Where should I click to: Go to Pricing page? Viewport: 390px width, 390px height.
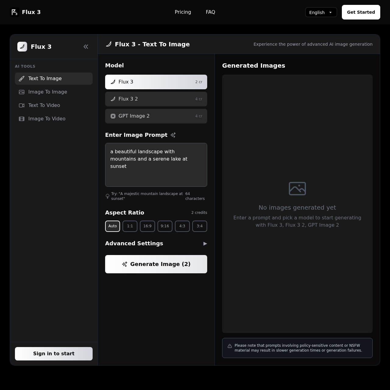pyautogui.click(x=183, y=12)
